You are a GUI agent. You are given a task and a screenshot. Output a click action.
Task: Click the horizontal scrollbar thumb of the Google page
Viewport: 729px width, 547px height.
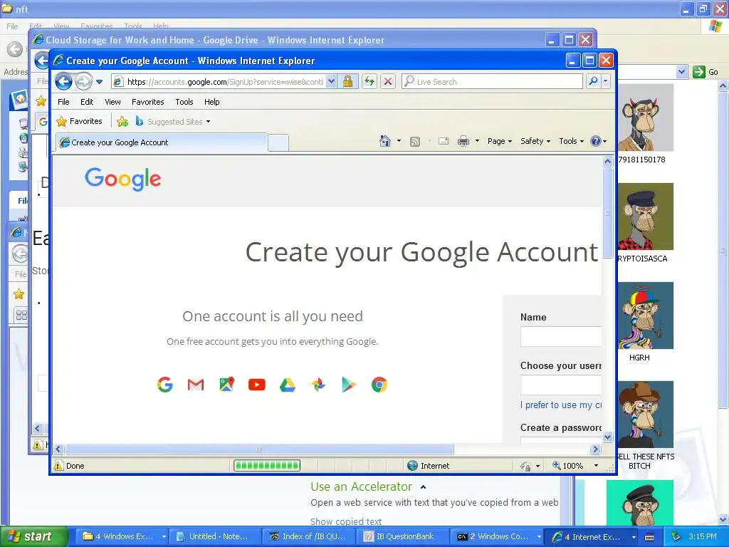point(259,449)
